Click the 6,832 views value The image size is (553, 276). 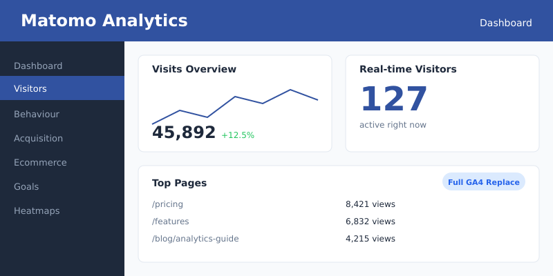point(371,221)
